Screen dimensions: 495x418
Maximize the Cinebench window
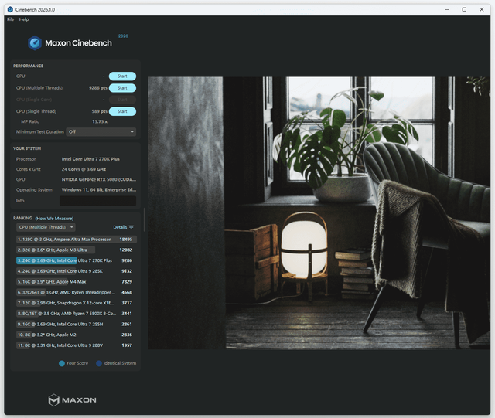(x=464, y=9)
